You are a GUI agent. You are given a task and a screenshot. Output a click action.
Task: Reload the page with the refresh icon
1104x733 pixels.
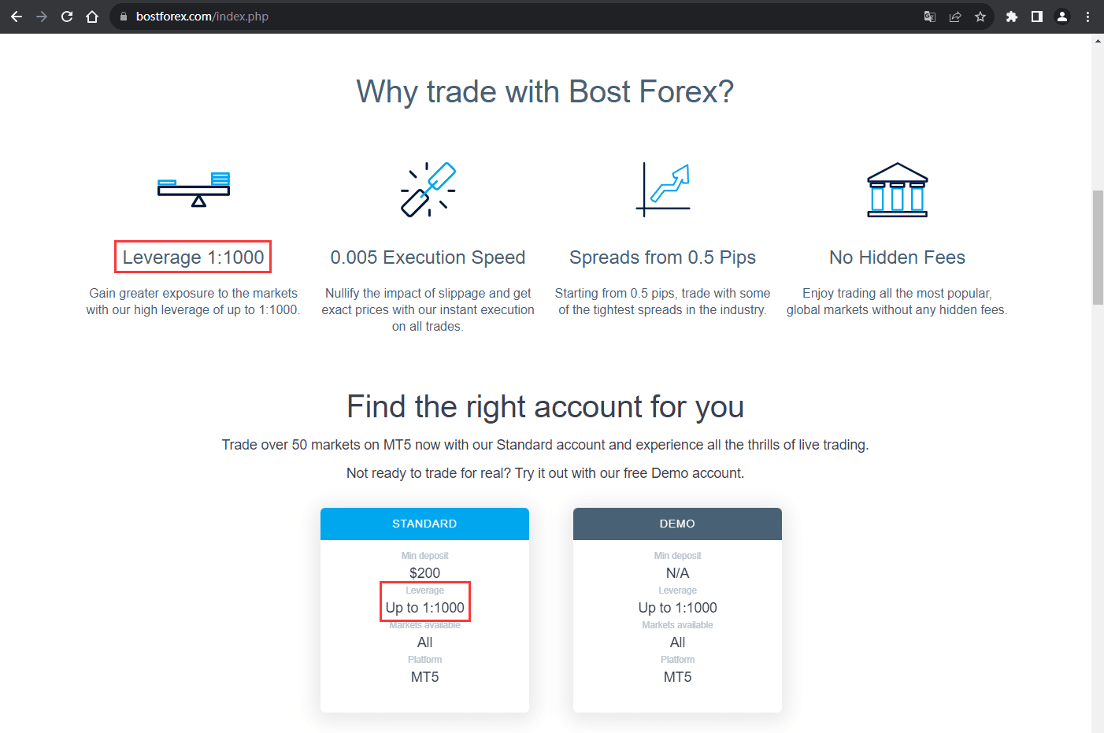click(x=67, y=17)
